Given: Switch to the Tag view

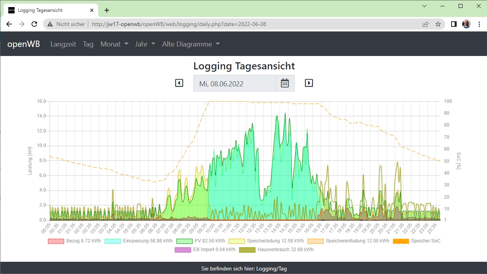Looking at the screenshot, I should click(88, 44).
